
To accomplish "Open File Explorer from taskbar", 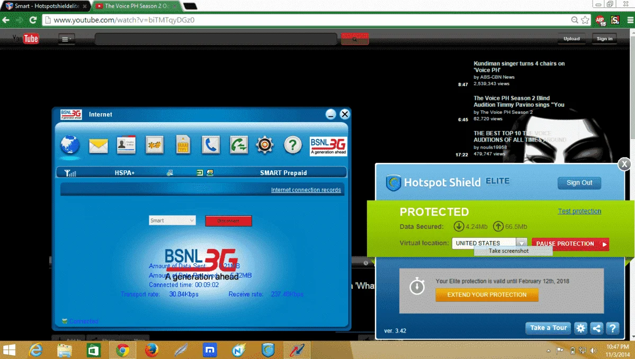I will pyautogui.click(x=65, y=350).
